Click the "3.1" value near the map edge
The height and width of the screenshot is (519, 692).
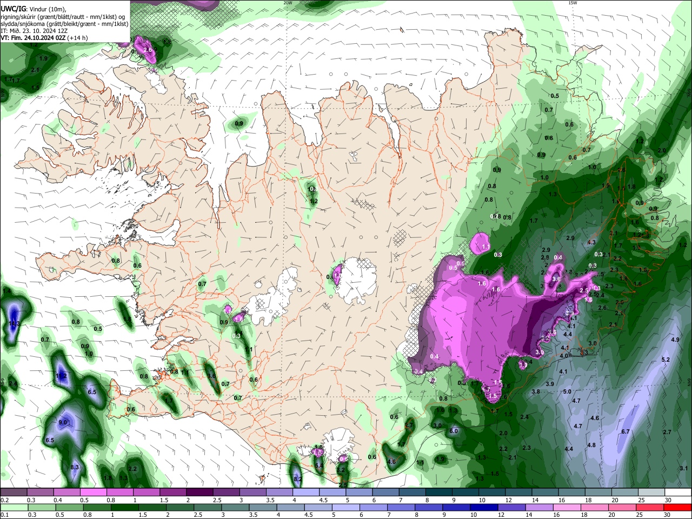pos(683,468)
